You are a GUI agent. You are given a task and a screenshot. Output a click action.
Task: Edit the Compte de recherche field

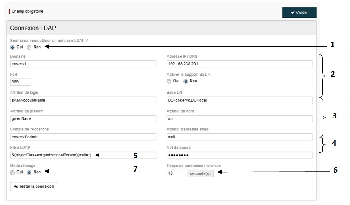83,137
